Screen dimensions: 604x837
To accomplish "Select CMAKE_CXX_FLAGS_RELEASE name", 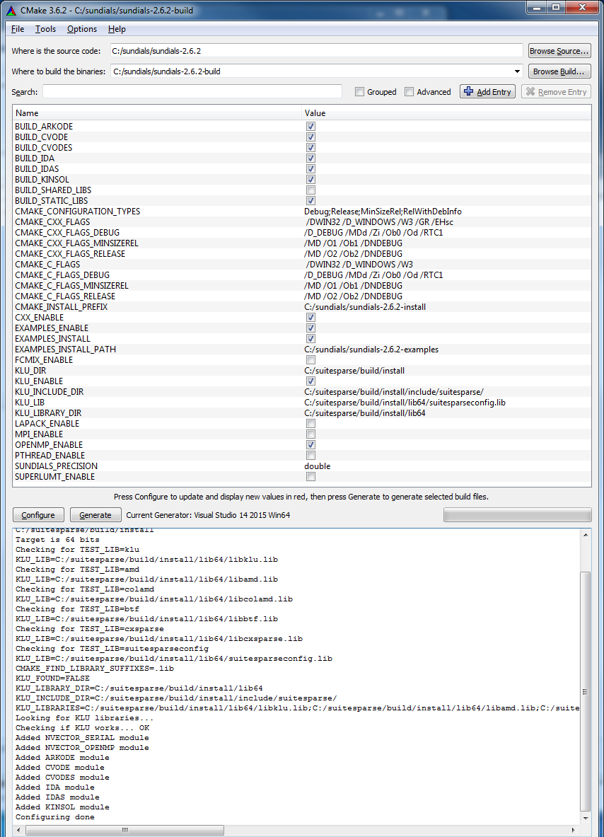I will pyautogui.click(x=70, y=254).
